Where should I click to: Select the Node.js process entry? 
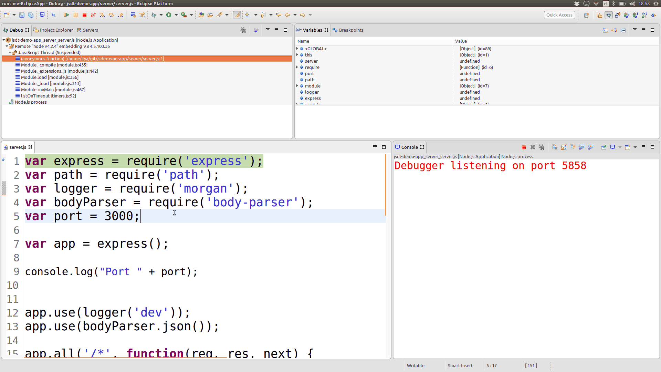[x=31, y=102]
